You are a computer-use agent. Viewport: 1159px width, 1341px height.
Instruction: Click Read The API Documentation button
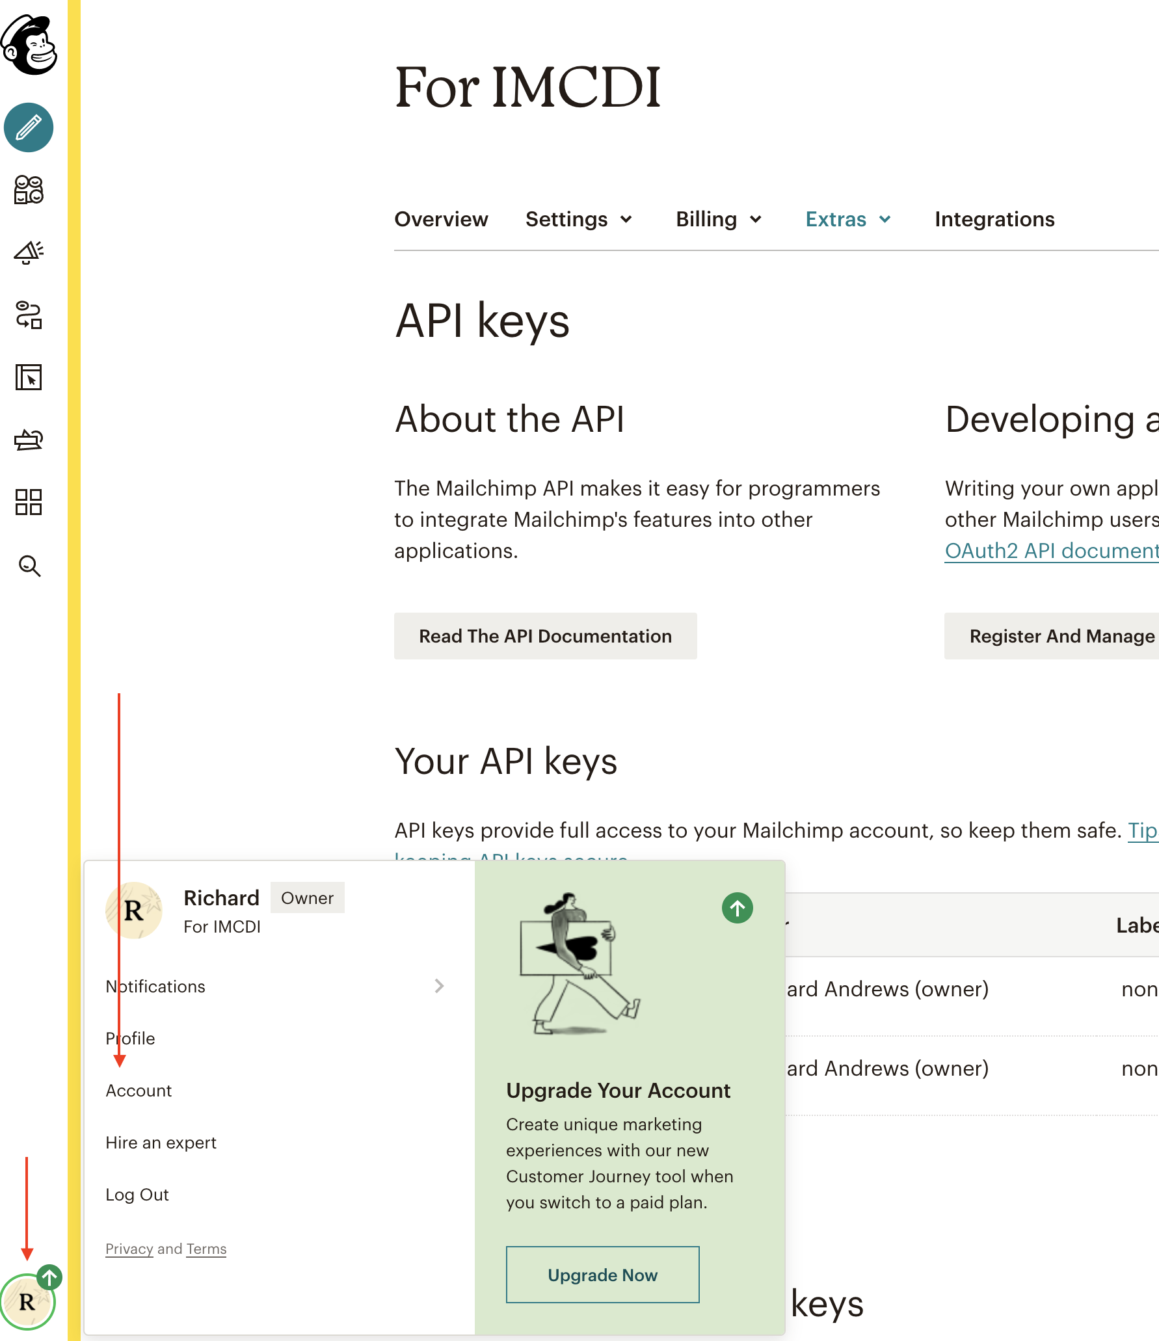click(546, 636)
